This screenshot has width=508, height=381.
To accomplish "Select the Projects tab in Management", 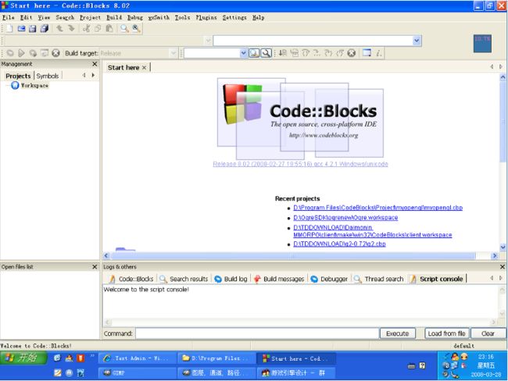I will [18, 76].
